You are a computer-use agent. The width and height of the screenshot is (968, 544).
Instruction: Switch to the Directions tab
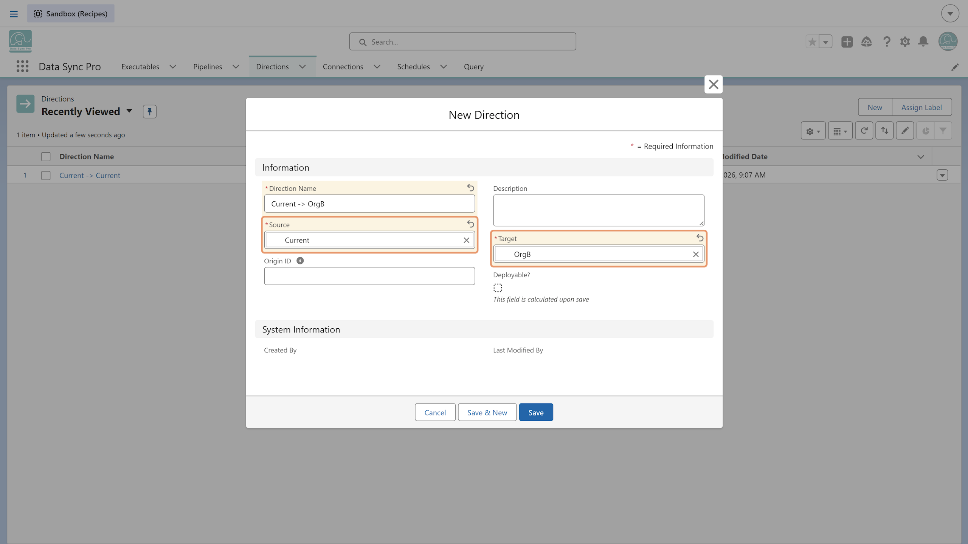pos(272,66)
